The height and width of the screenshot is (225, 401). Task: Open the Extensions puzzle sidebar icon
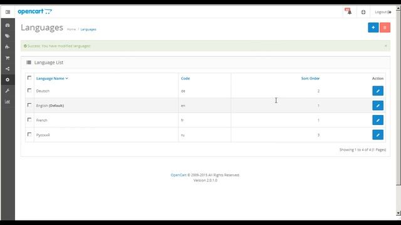pos(8,47)
